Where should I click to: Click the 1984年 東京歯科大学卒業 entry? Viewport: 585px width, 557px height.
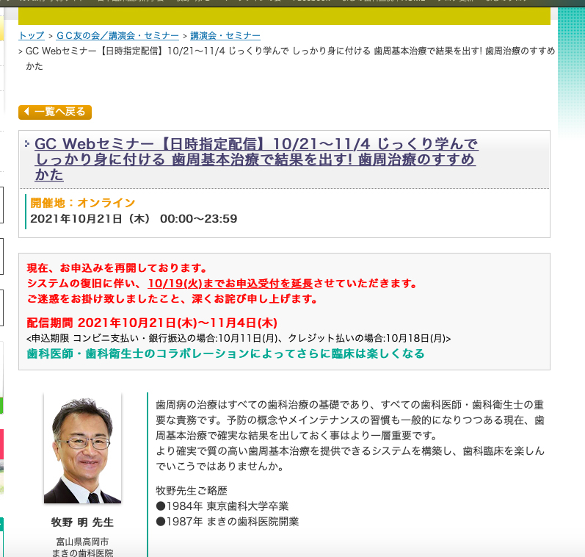(222, 506)
